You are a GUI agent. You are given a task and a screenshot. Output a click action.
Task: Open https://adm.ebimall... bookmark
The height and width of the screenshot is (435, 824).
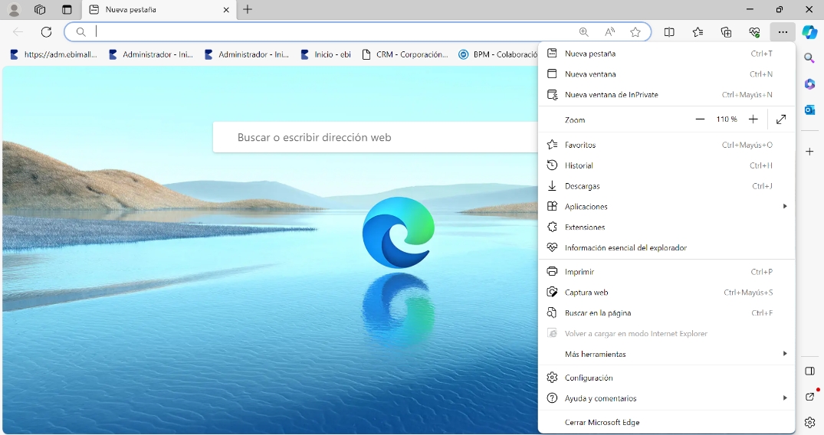(53, 54)
